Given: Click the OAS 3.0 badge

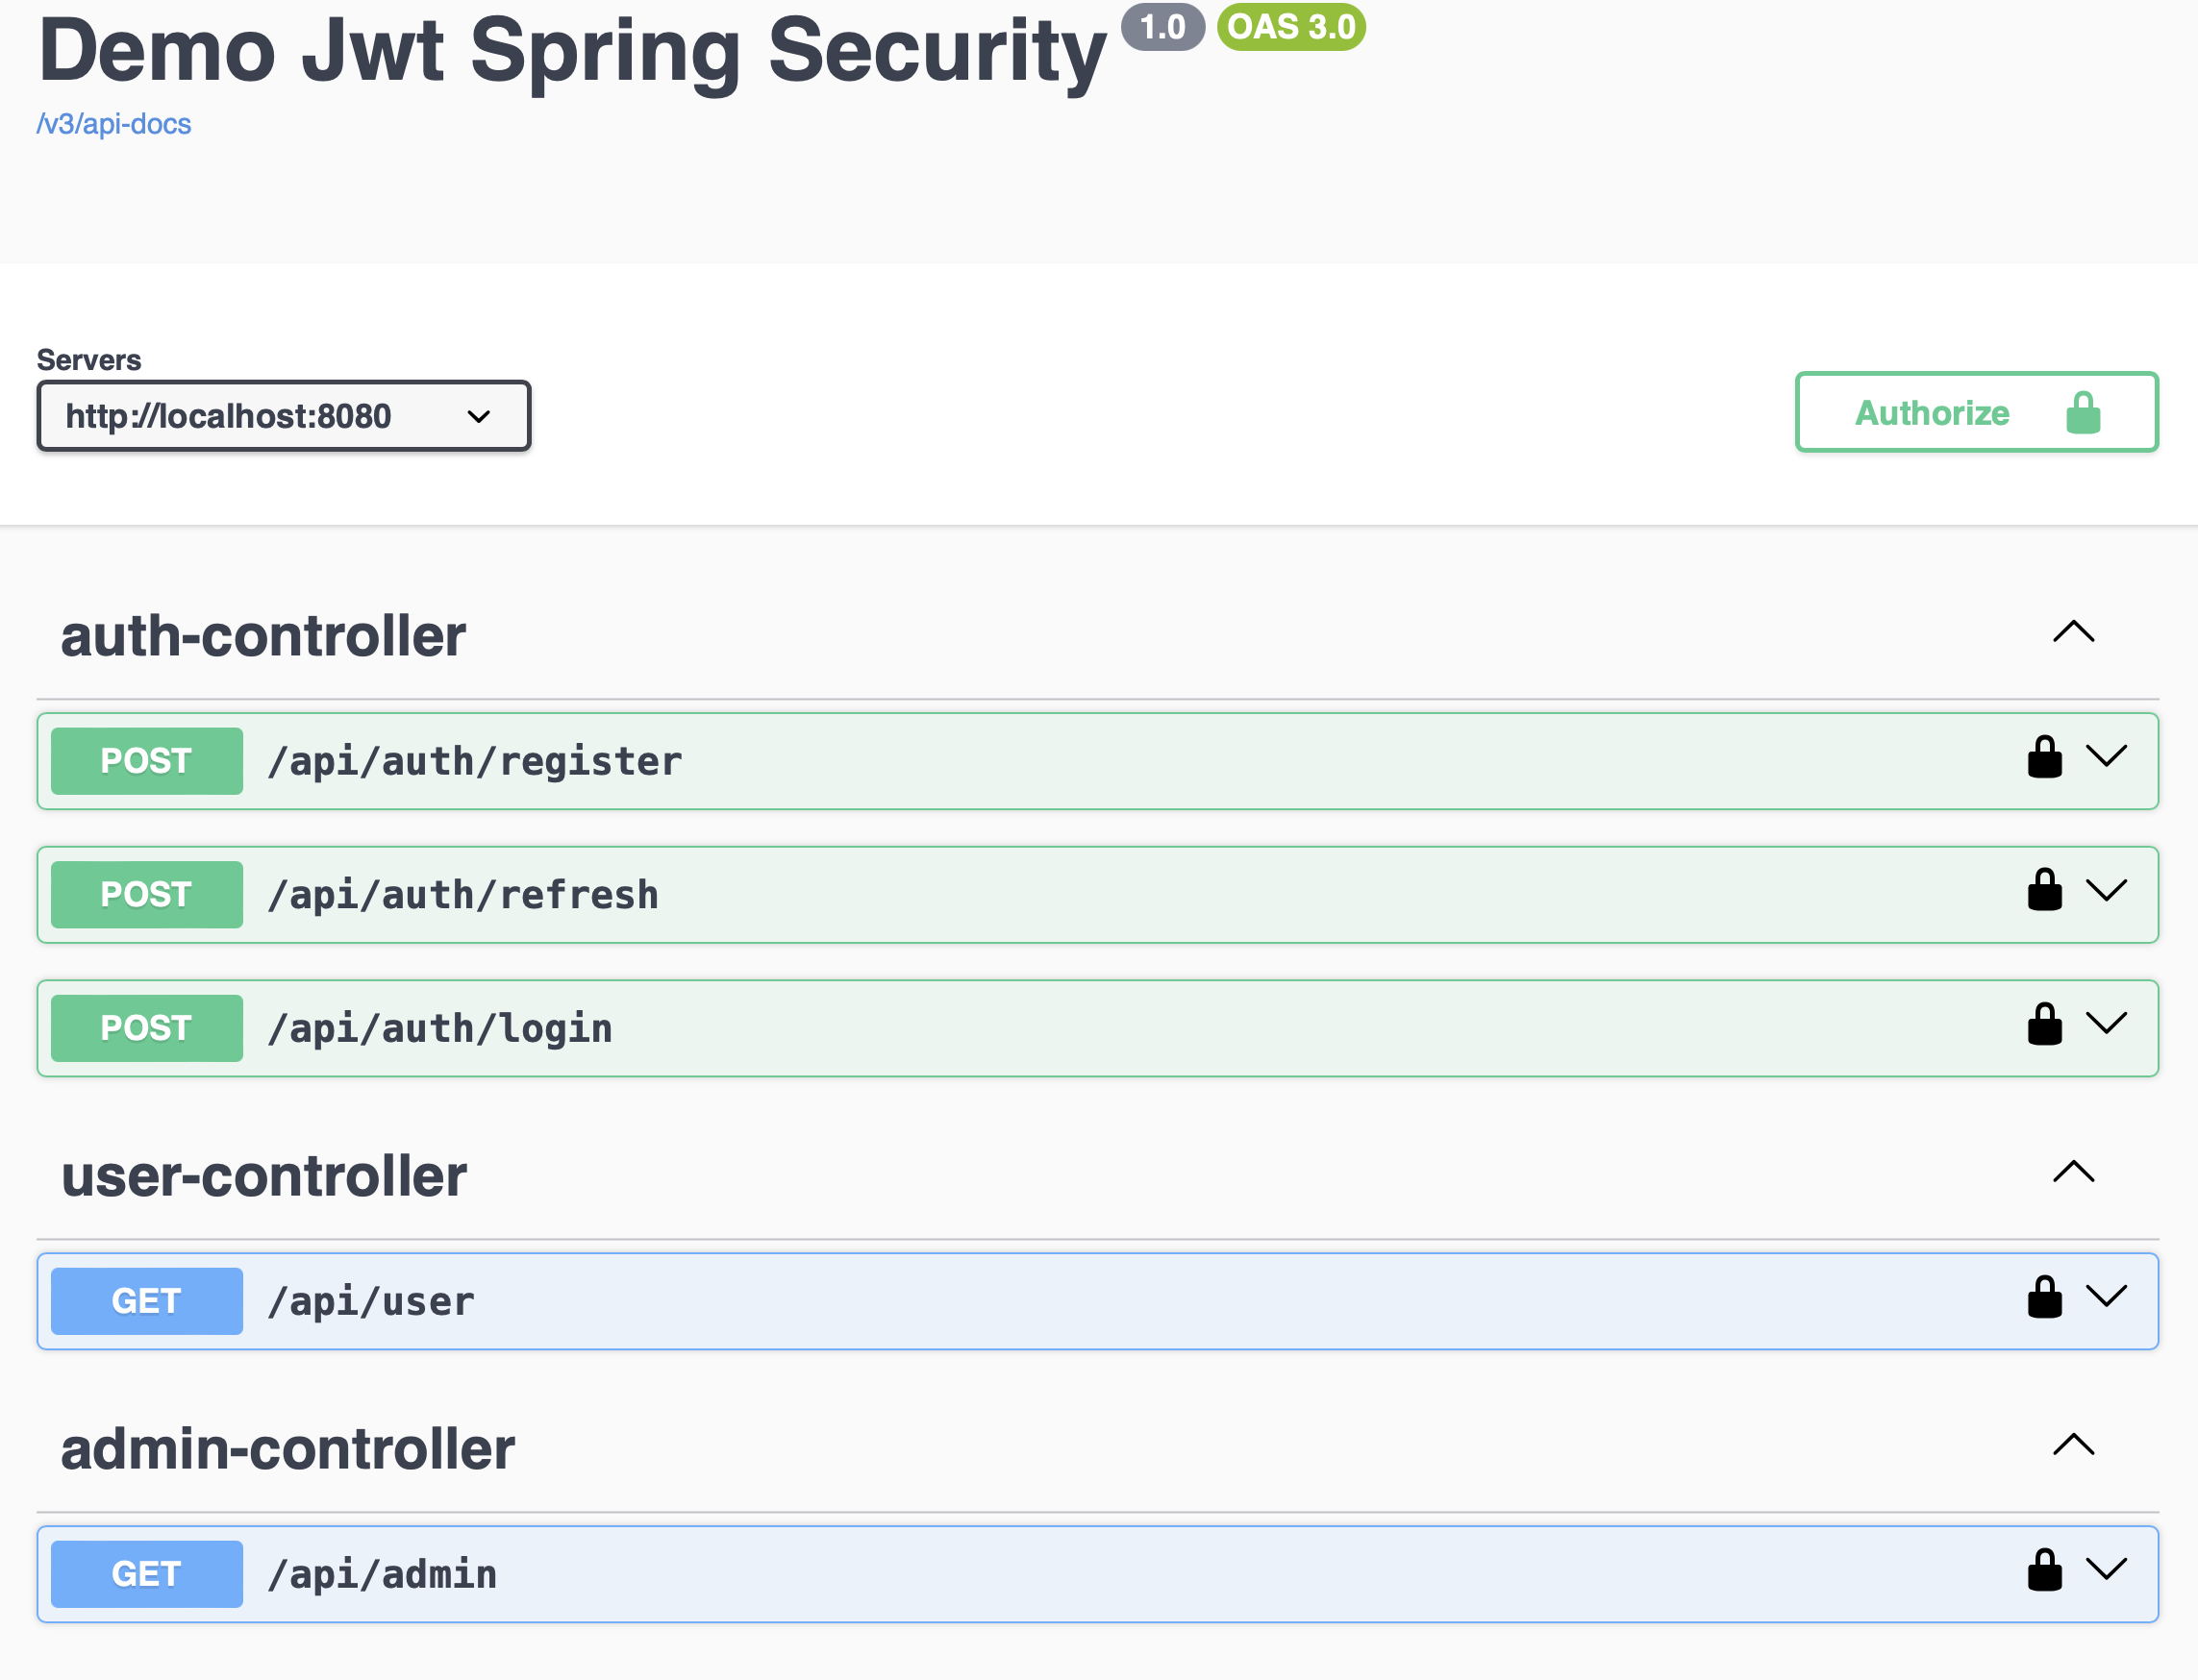Looking at the screenshot, I should point(1290,27).
